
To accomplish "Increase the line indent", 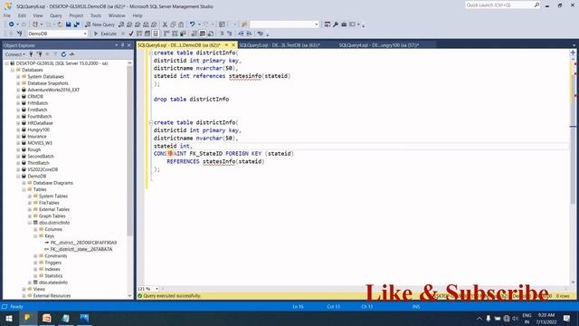I will point(249,34).
